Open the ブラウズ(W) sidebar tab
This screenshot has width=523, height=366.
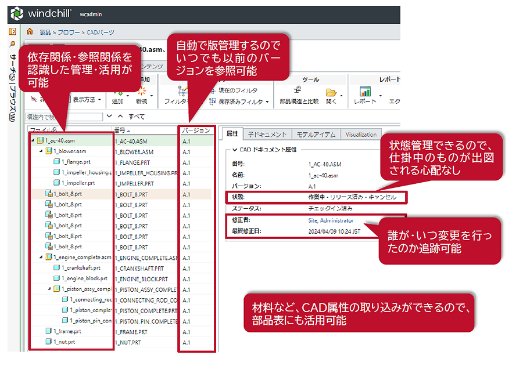point(12,103)
